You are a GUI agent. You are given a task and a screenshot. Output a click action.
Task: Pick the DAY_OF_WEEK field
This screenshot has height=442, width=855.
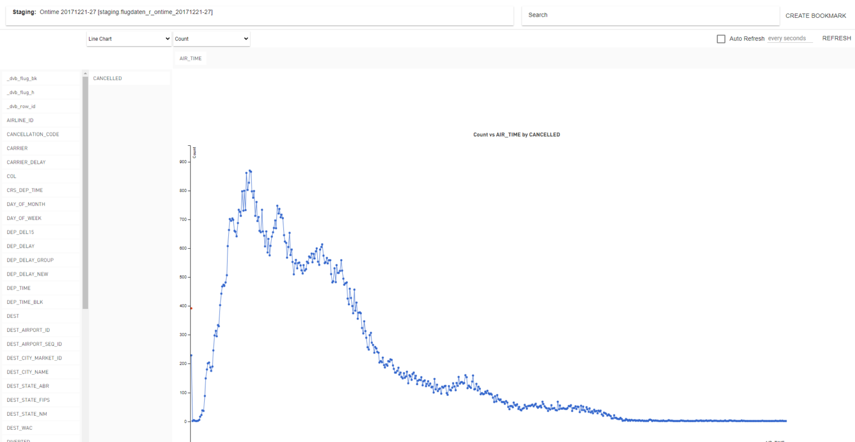click(24, 218)
